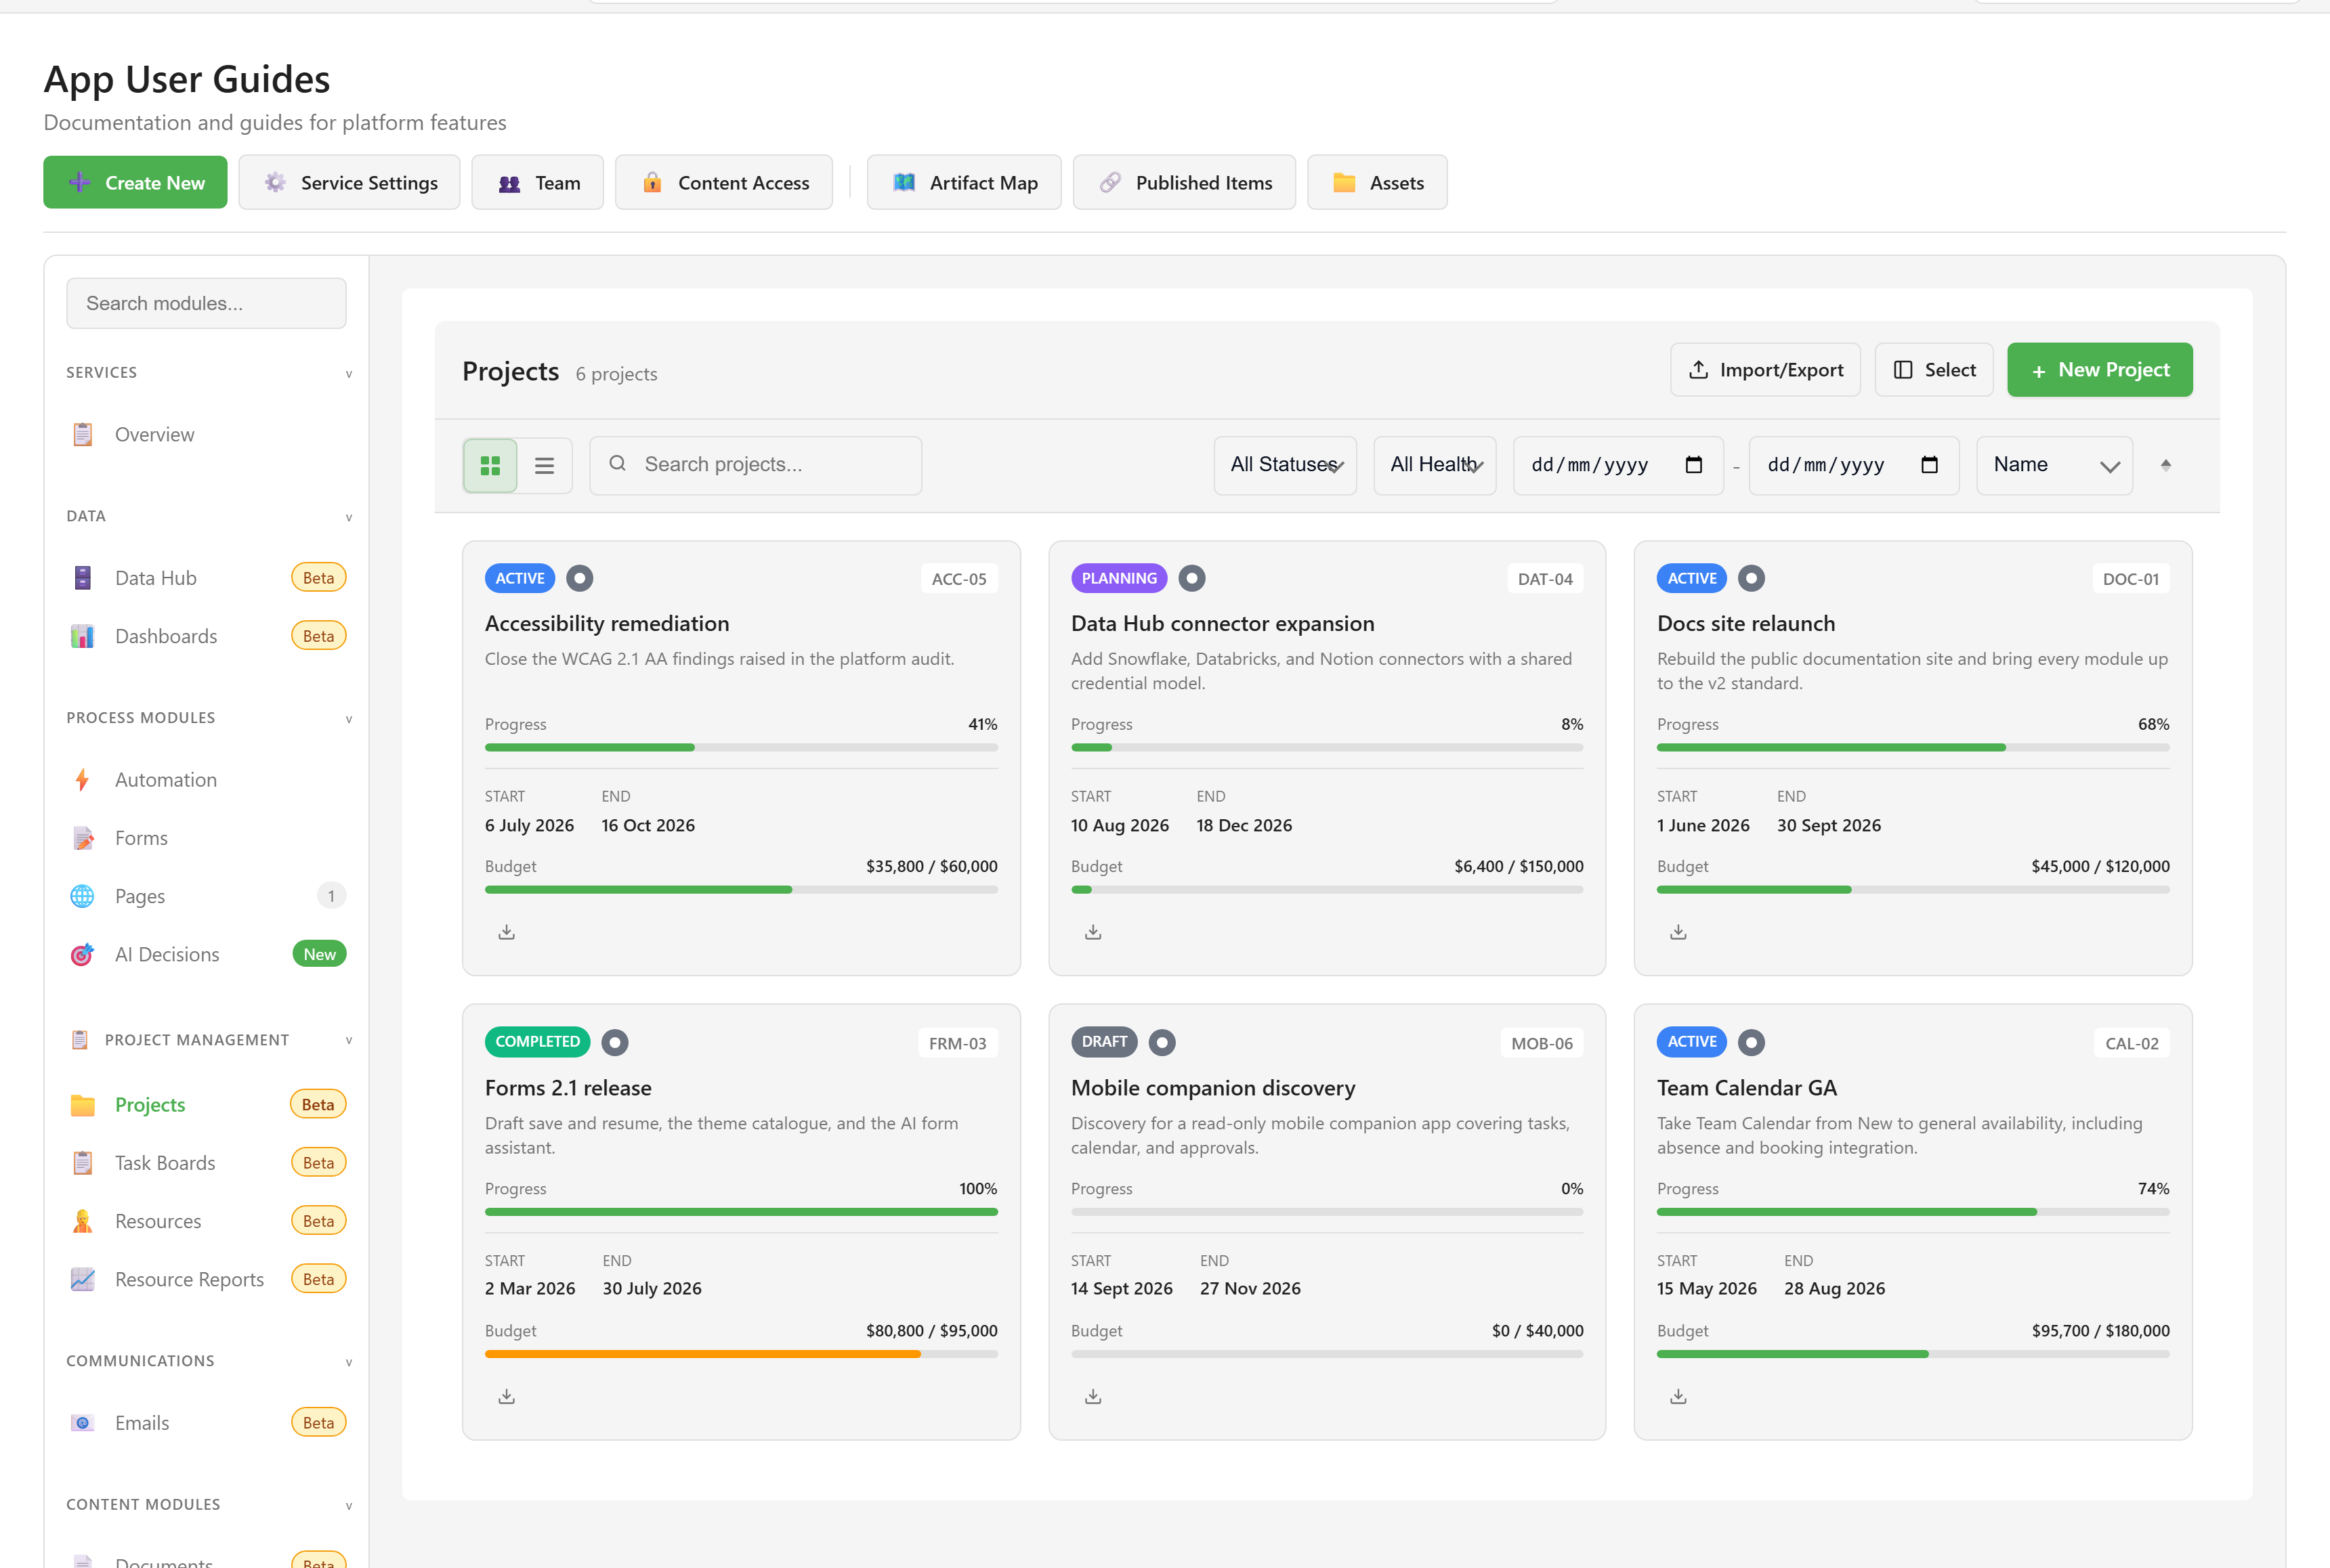Open Resource Reports in sidebar
Screen dimensions: 2330x1568
207,1279
